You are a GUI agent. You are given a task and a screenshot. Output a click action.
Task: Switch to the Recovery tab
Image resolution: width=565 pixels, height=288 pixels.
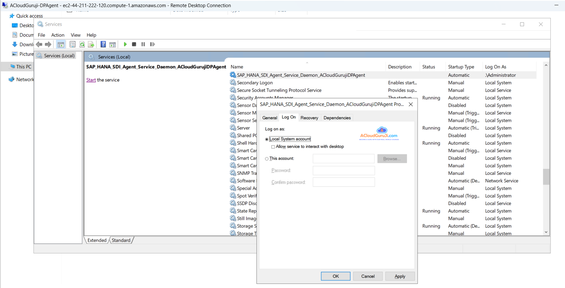[309, 118]
